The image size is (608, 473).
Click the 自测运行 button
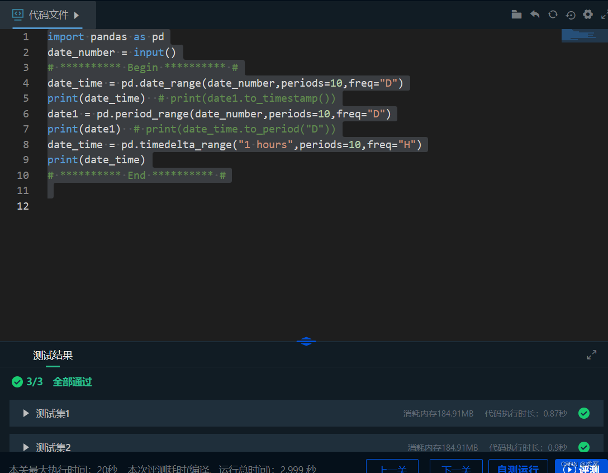coord(518,466)
